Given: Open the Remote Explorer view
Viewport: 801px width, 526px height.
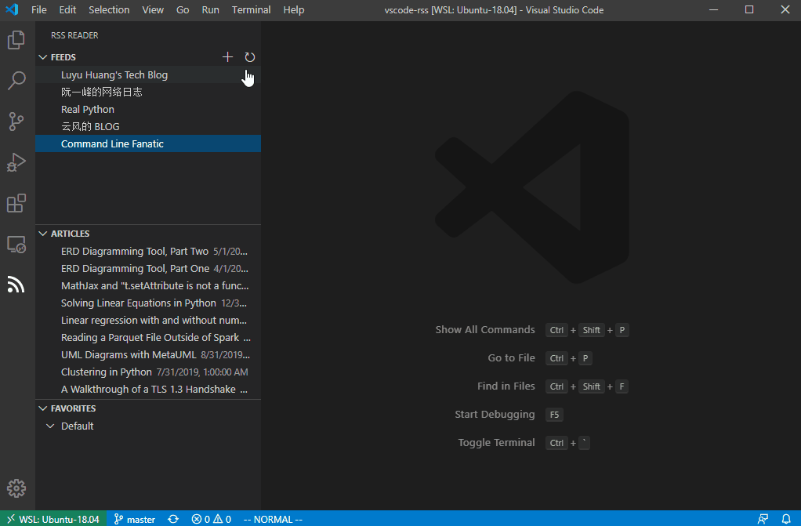Looking at the screenshot, I should point(16,244).
